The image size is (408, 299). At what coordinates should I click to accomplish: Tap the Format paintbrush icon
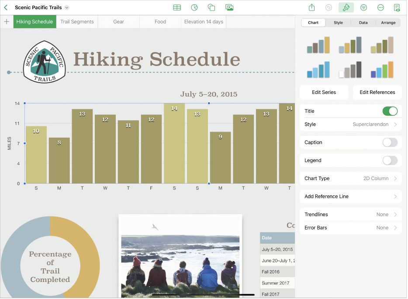coord(346,7)
